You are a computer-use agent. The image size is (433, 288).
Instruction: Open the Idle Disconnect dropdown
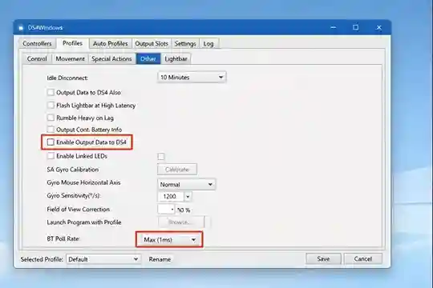192,77
